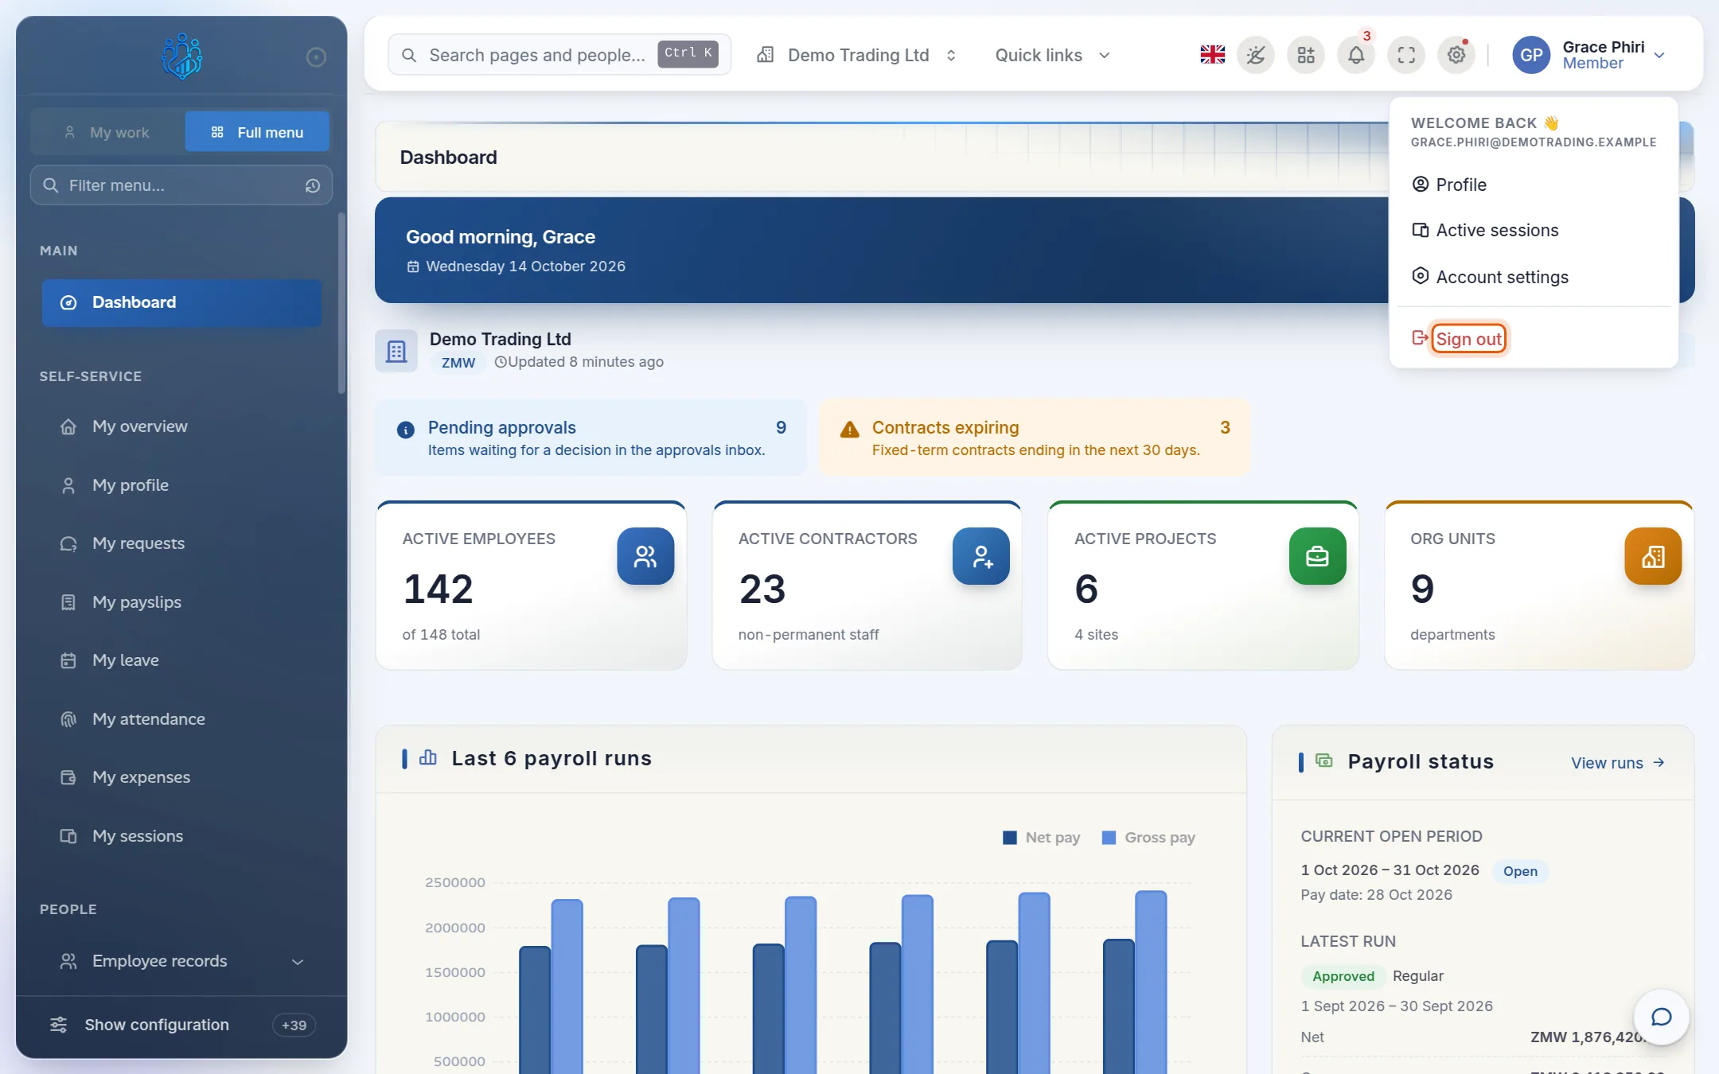This screenshot has height=1074, width=1719.
Task: Click Sign out
Action: 1468,339
